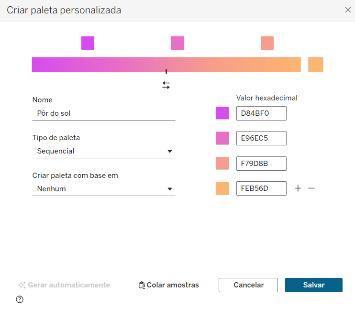Click the gradient preview bar

[166, 65]
